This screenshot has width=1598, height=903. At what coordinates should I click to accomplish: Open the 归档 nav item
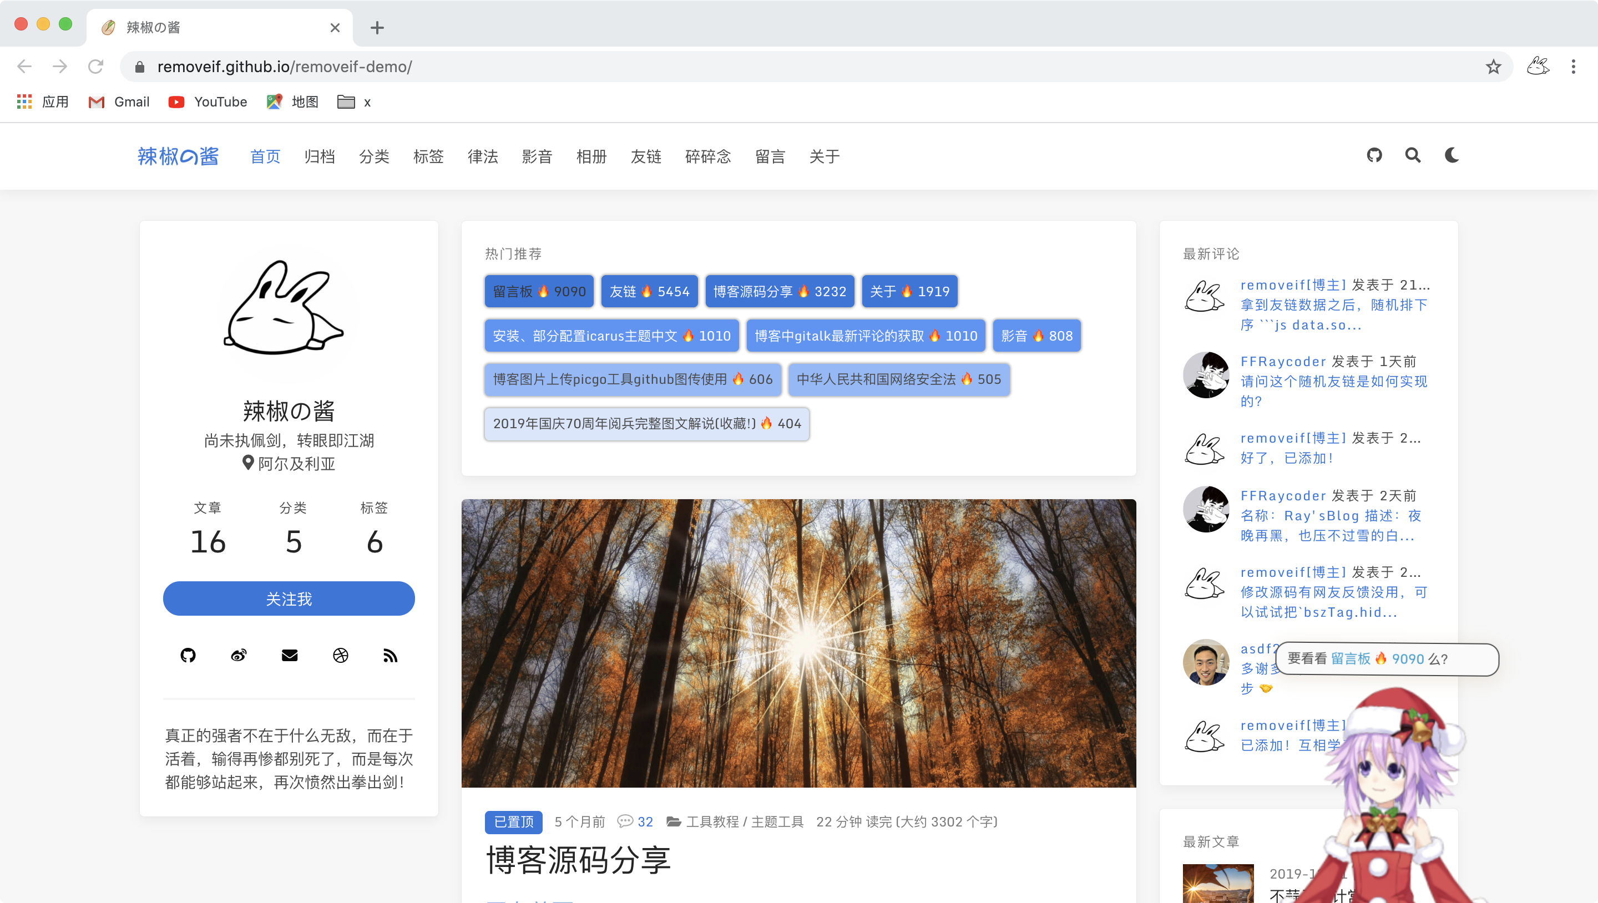coord(320,156)
